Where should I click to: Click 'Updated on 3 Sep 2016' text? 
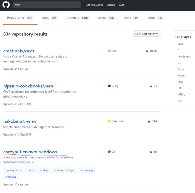click(x=17, y=135)
